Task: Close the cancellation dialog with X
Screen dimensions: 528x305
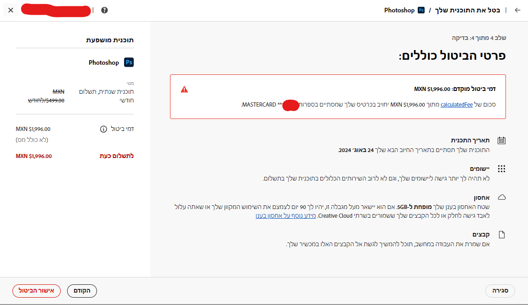Action: (11, 10)
